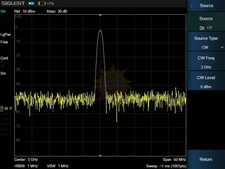This screenshot has height=169, width=225.
Task: Select the CW Freq 3 GHz softkey
Action: [206, 61]
